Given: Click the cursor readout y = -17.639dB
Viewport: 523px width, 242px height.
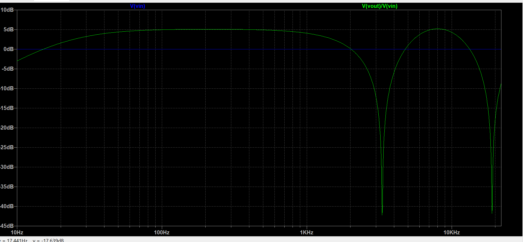Looking at the screenshot, I should pyautogui.click(x=48, y=240).
